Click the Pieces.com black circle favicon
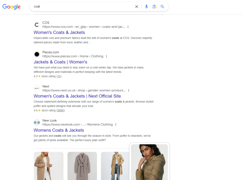This screenshot has height=180, width=242. pos(37,54)
